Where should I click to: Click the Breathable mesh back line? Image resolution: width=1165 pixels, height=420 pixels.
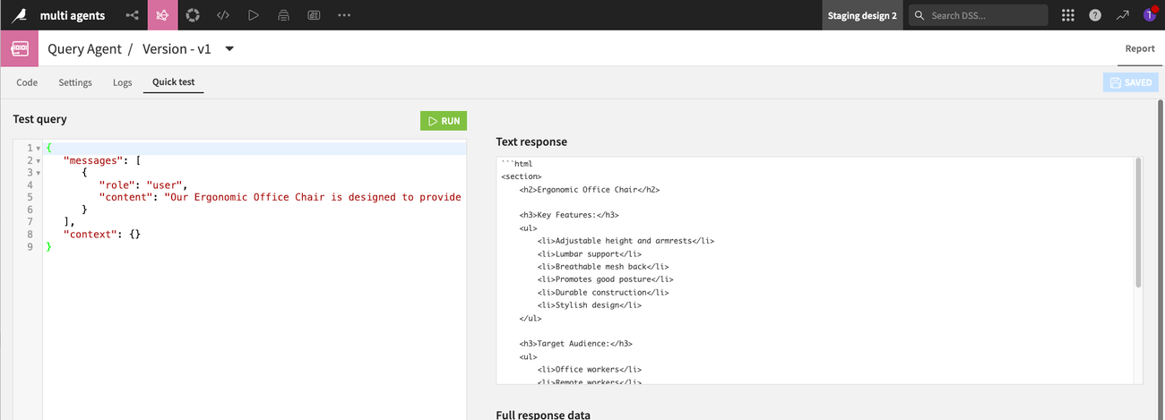click(x=603, y=267)
